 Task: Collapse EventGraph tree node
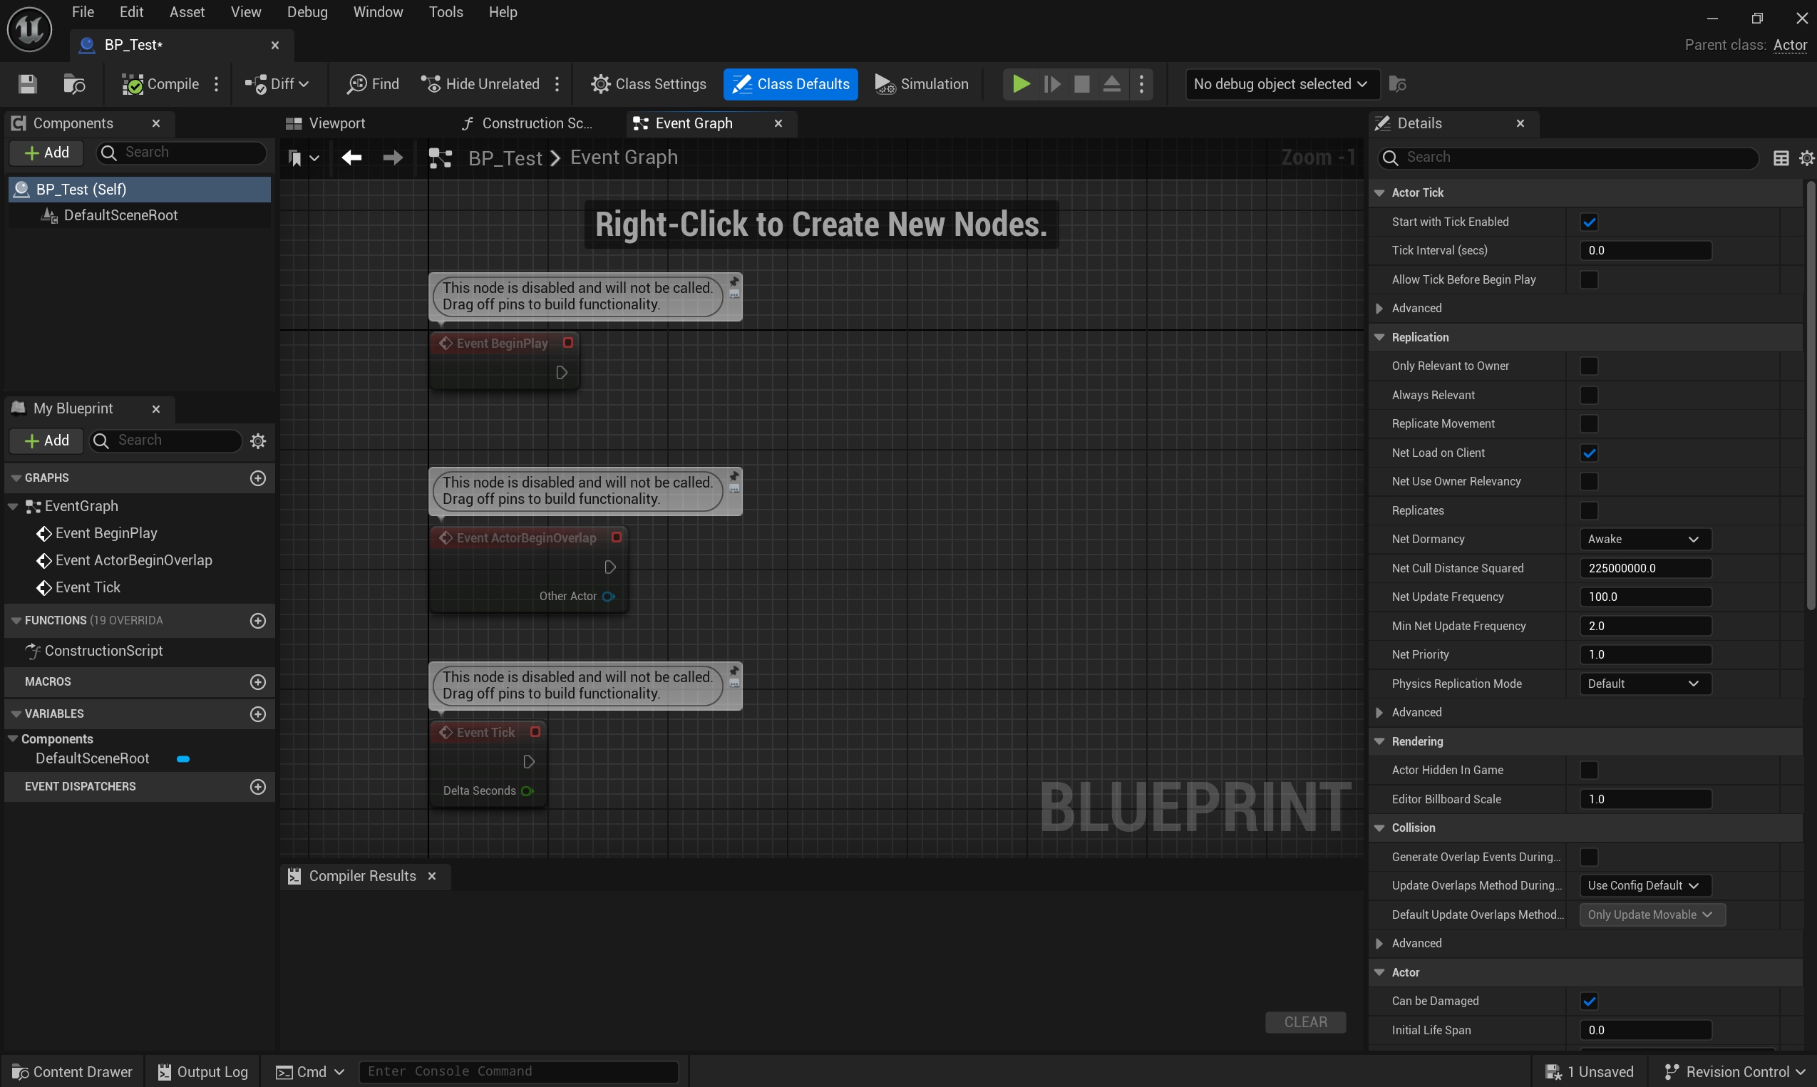(13, 507)
